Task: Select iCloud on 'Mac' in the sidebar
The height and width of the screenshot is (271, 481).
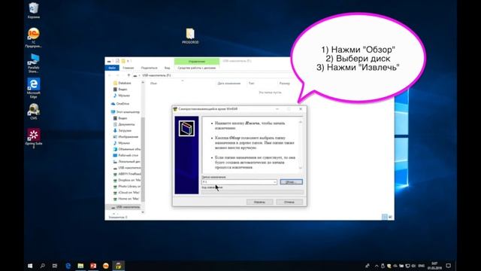Action: (126, 193)
